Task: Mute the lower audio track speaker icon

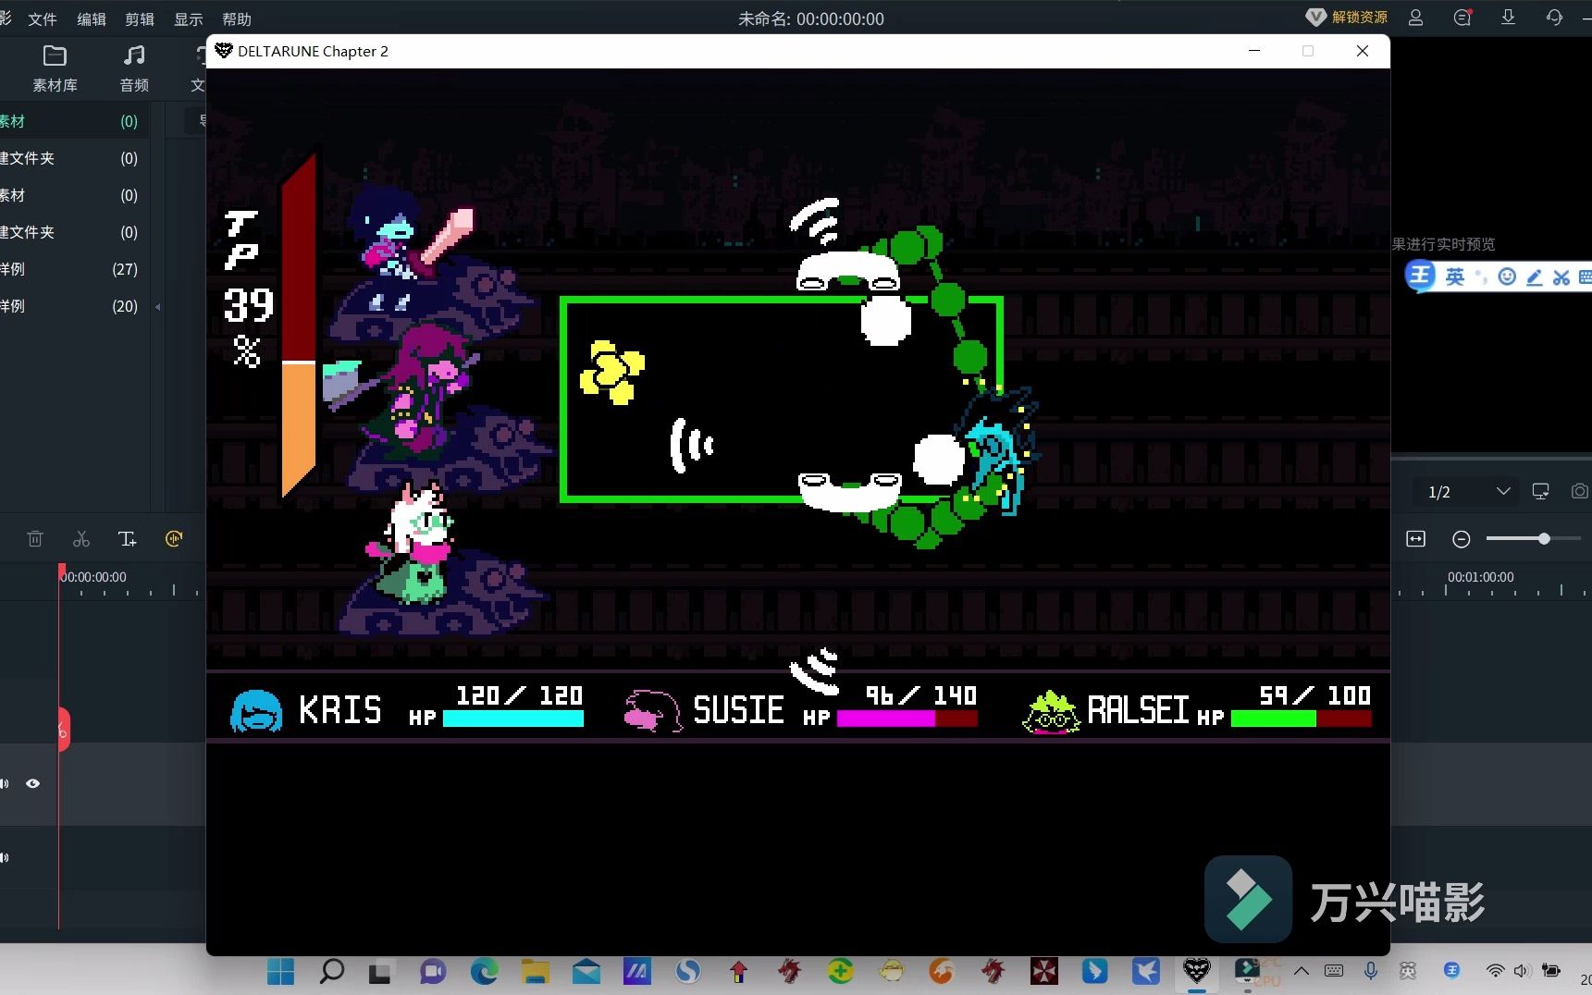Action: 5,857
